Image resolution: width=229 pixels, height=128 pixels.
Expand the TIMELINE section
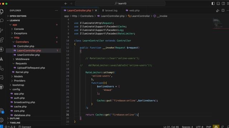click(x=15, y=123)
